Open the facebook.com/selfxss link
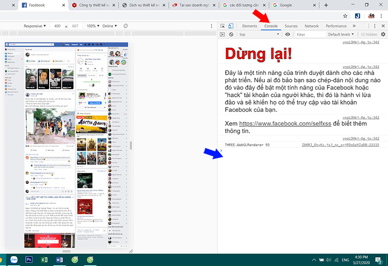Image resolution: width=388 pixels, height=266 pixels. click(x=285, y=124)
